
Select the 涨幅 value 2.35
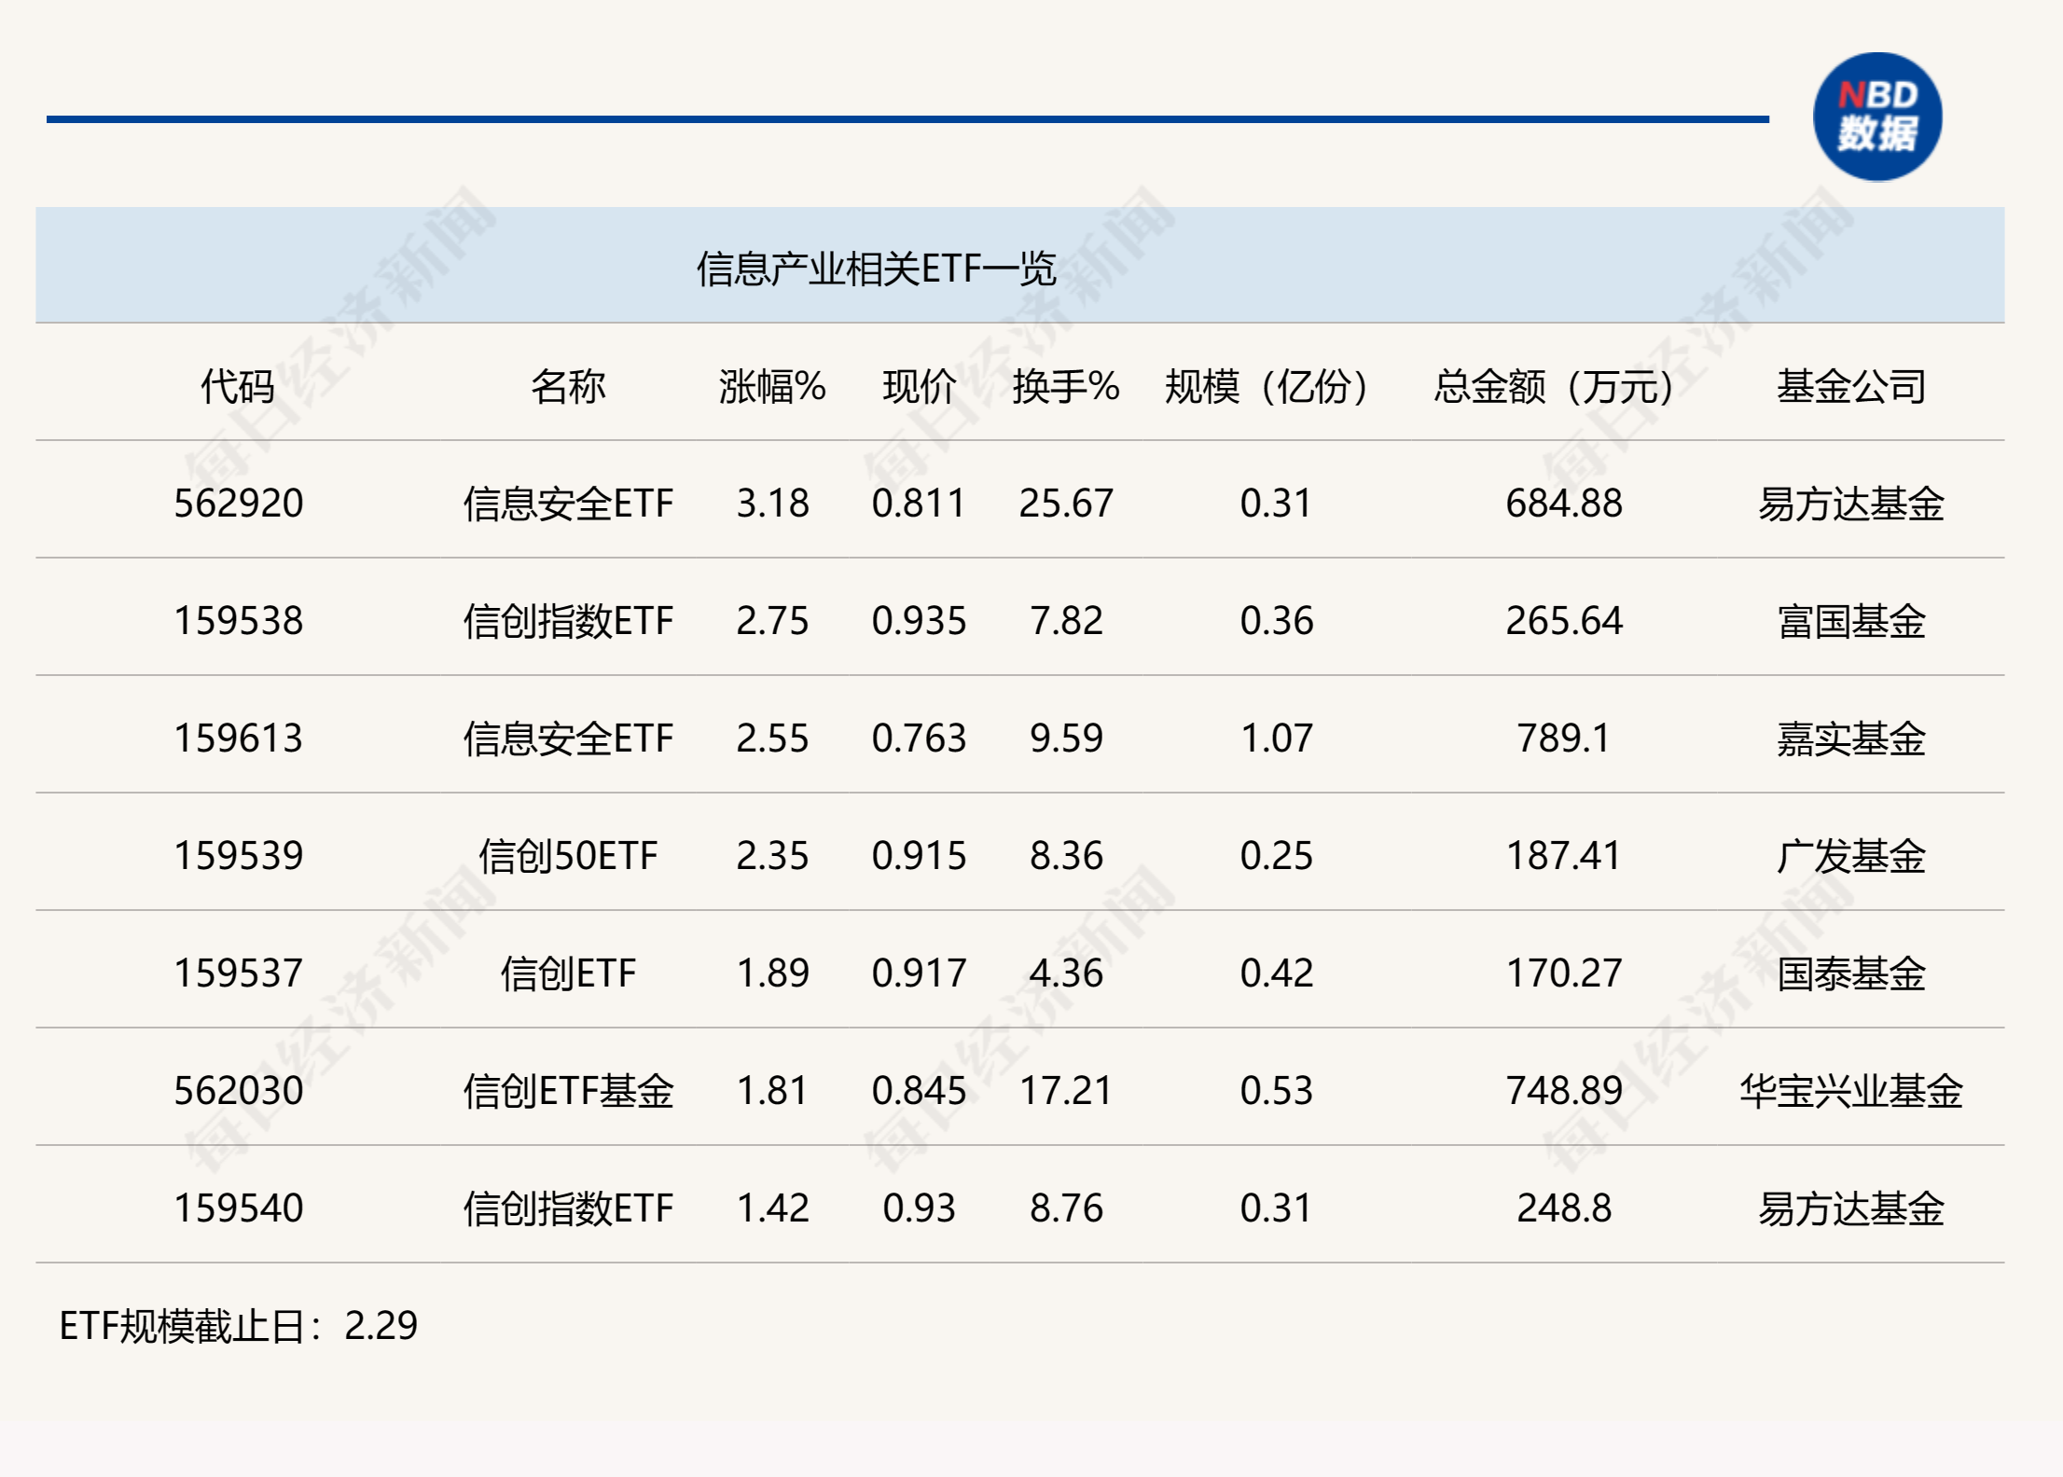772,856
